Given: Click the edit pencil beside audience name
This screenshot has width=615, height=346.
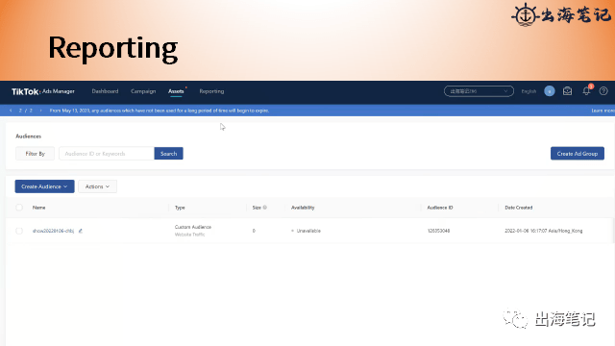Looking at the screenshot, I should click(x=81, y=231).
